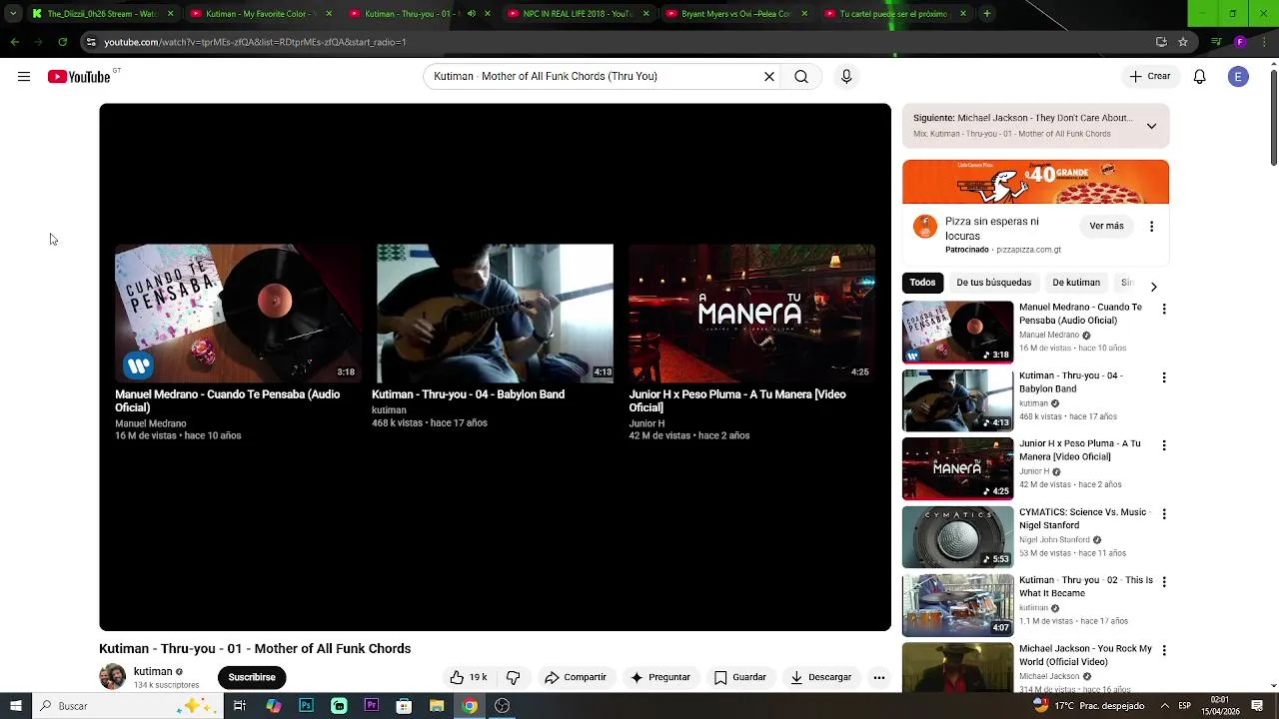Open options for Manuel Medrano sidebar video
Viewport: 1279px width, 719px height.
pos(1163,310)
